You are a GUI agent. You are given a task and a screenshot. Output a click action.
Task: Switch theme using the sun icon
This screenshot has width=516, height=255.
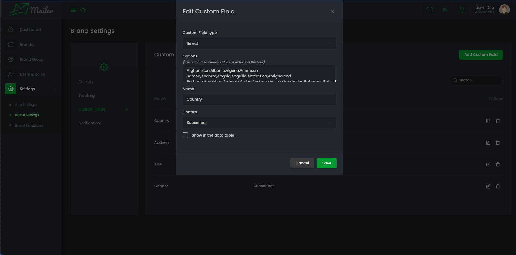(x=83, y=10)
